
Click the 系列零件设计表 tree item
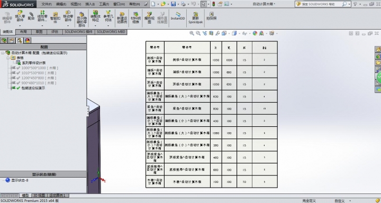[34, 63]
